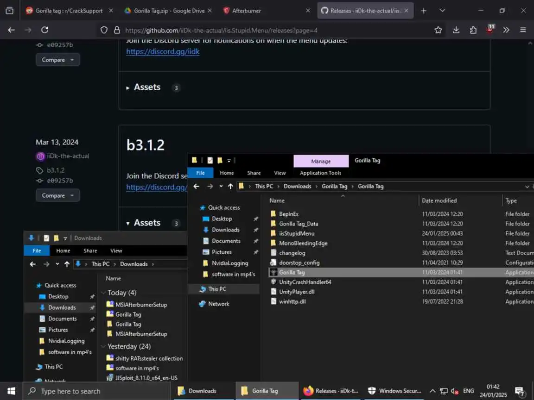Click the red extension icon with badge 11
The width and height of the screenshot is (534, 400).
[490, 29]
